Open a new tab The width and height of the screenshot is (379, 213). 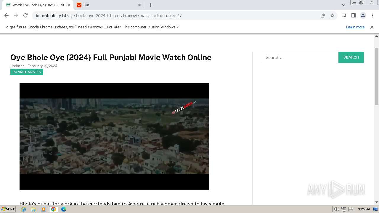[151, 5]
